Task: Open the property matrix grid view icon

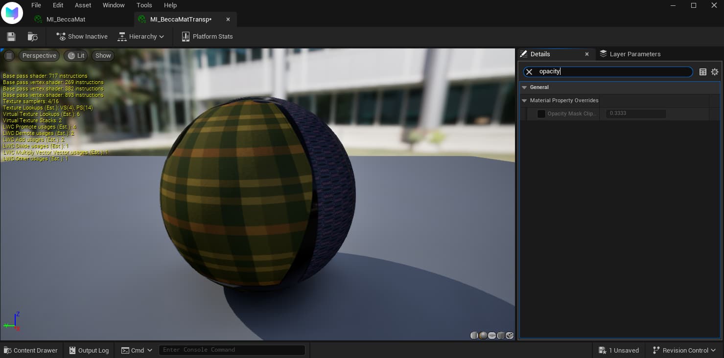Action: pos(703,72)
